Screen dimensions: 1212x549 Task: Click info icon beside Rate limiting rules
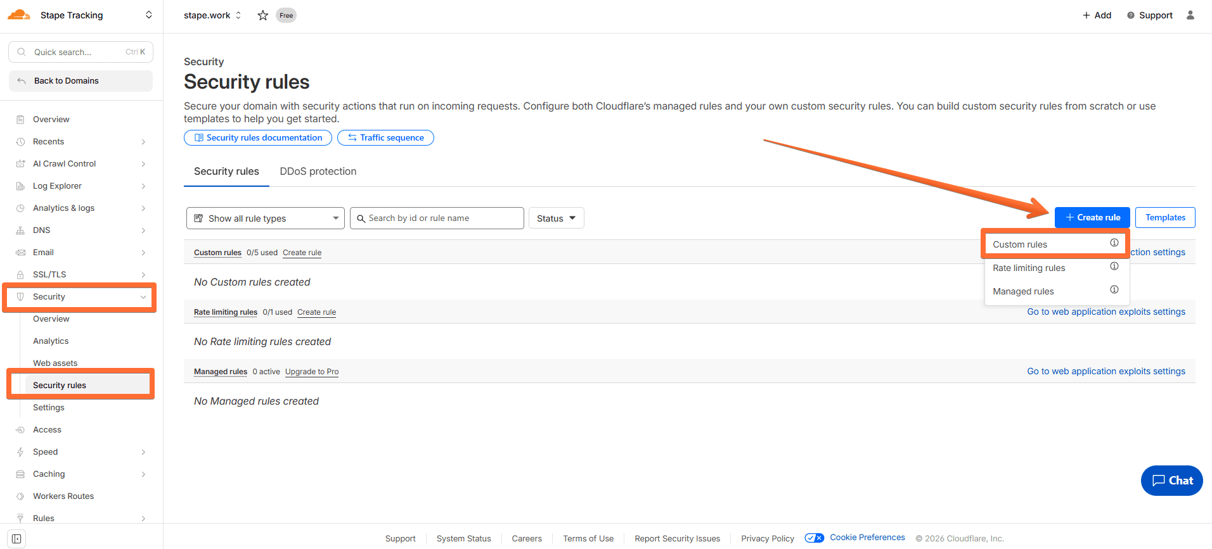pyautogui.click(x=1114, y=267)
